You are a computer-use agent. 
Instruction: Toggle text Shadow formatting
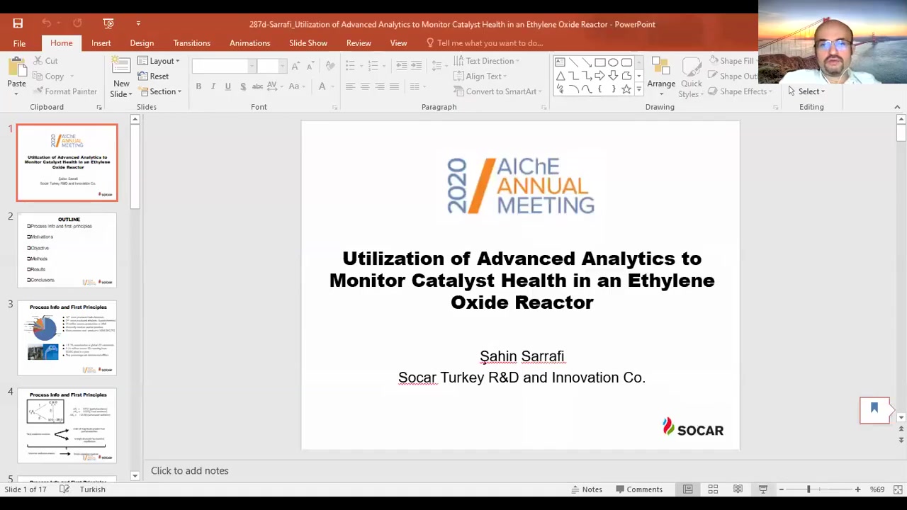coord(243,86)
